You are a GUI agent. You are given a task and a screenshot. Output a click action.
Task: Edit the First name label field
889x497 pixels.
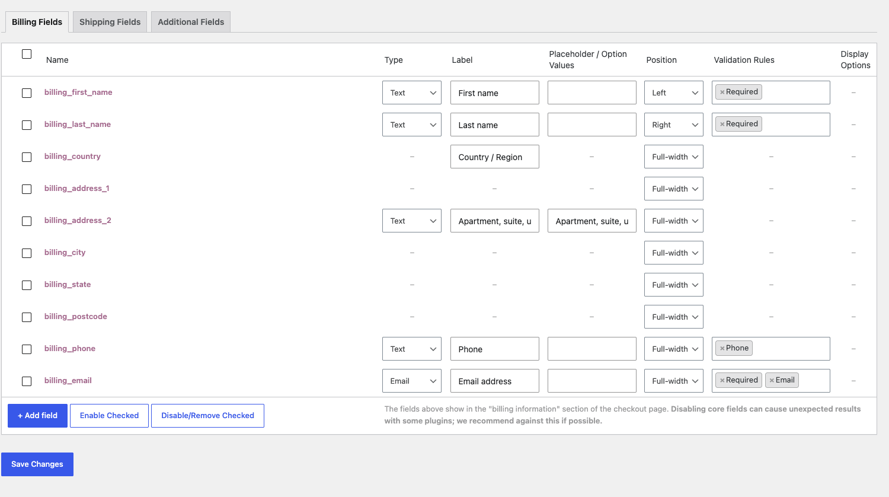point(495,93)
